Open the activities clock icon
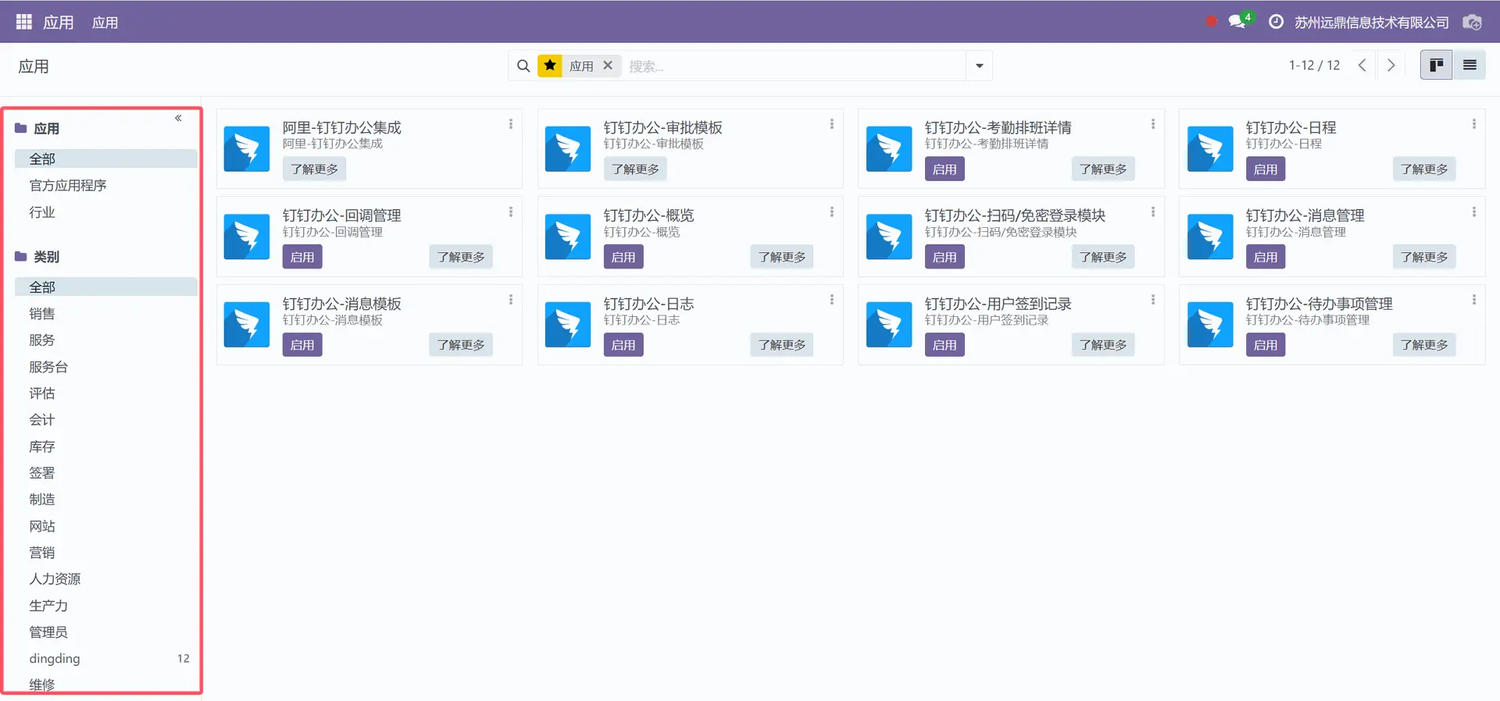1500x701 pixels. (x=1276, y=22)
